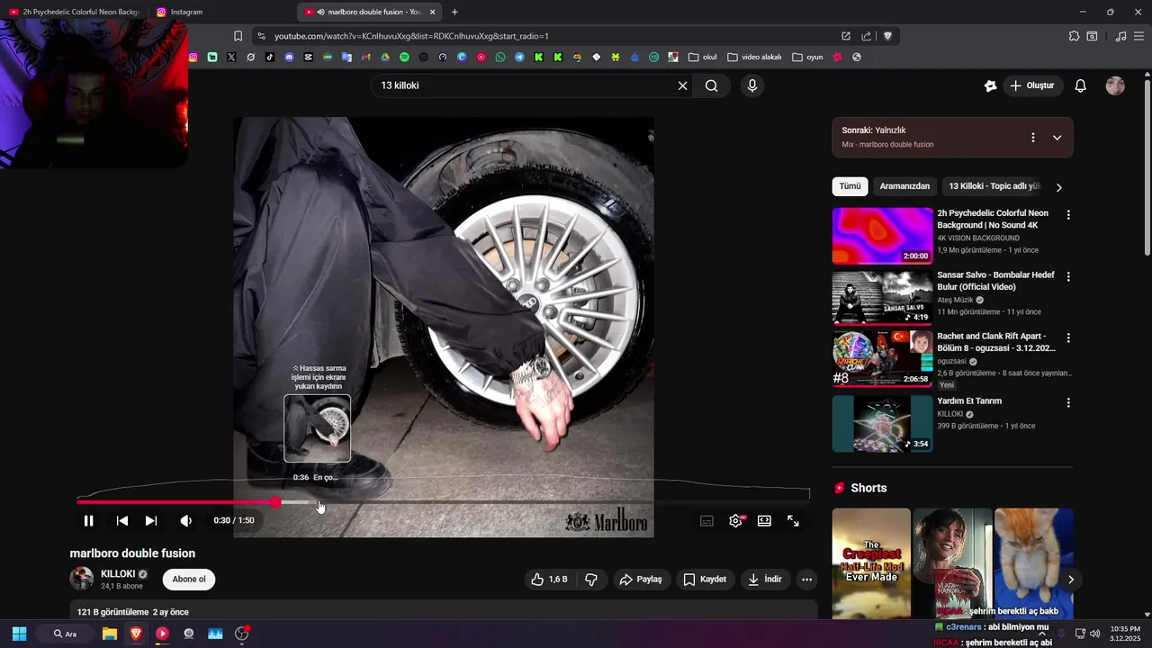Select the Aramanızdan filter chip
The height and width of the screenshot is (648, 1152).
click(x=904, y=186)
